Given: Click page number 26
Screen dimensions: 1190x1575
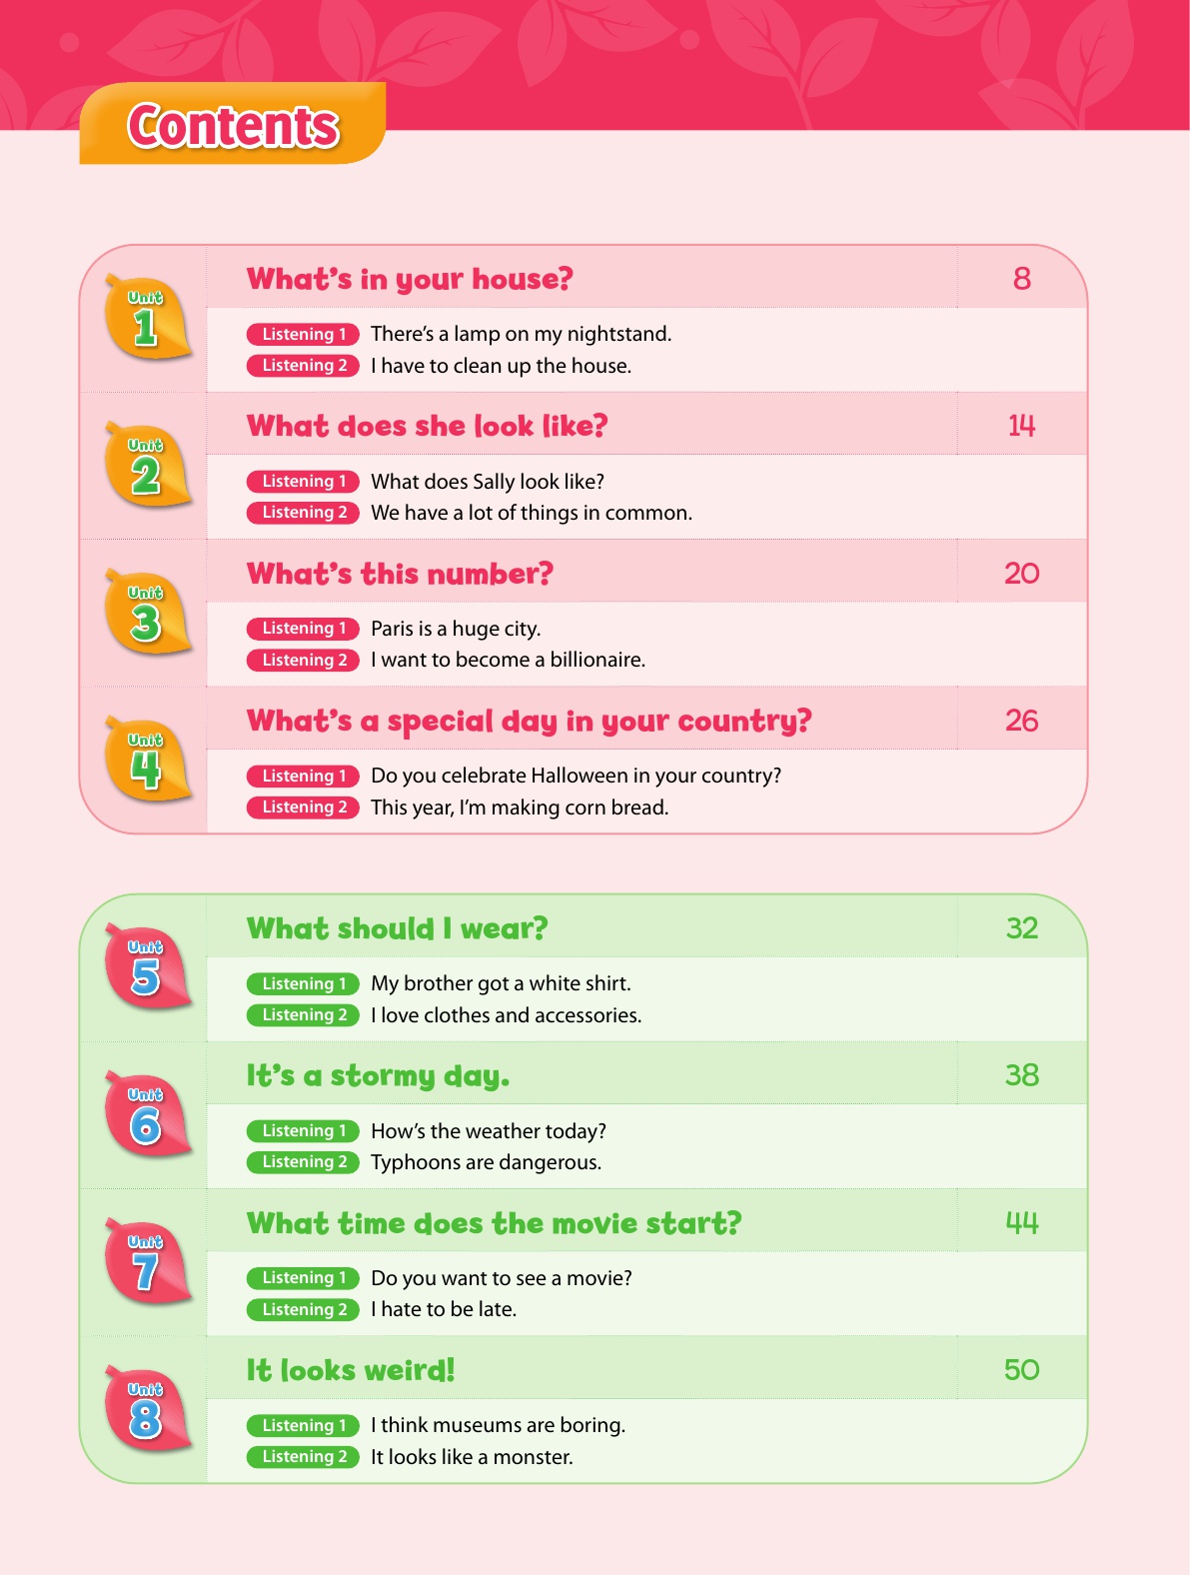Looking at the screenshot, I should point(1021,721).
